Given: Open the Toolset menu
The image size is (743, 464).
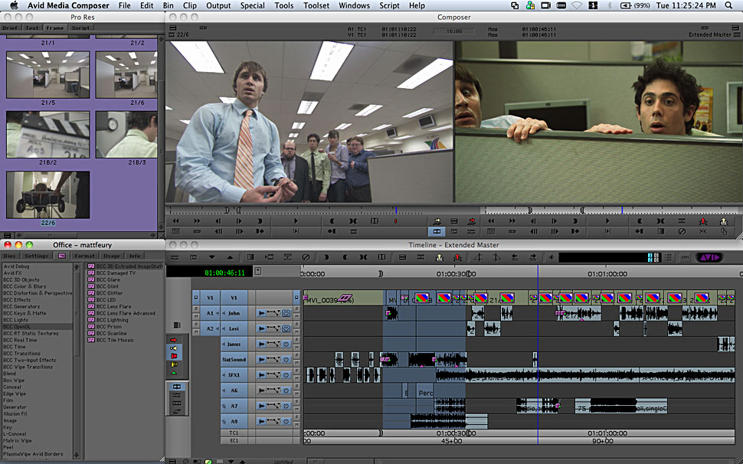Looking at the screenshot, I should (316, 5).
